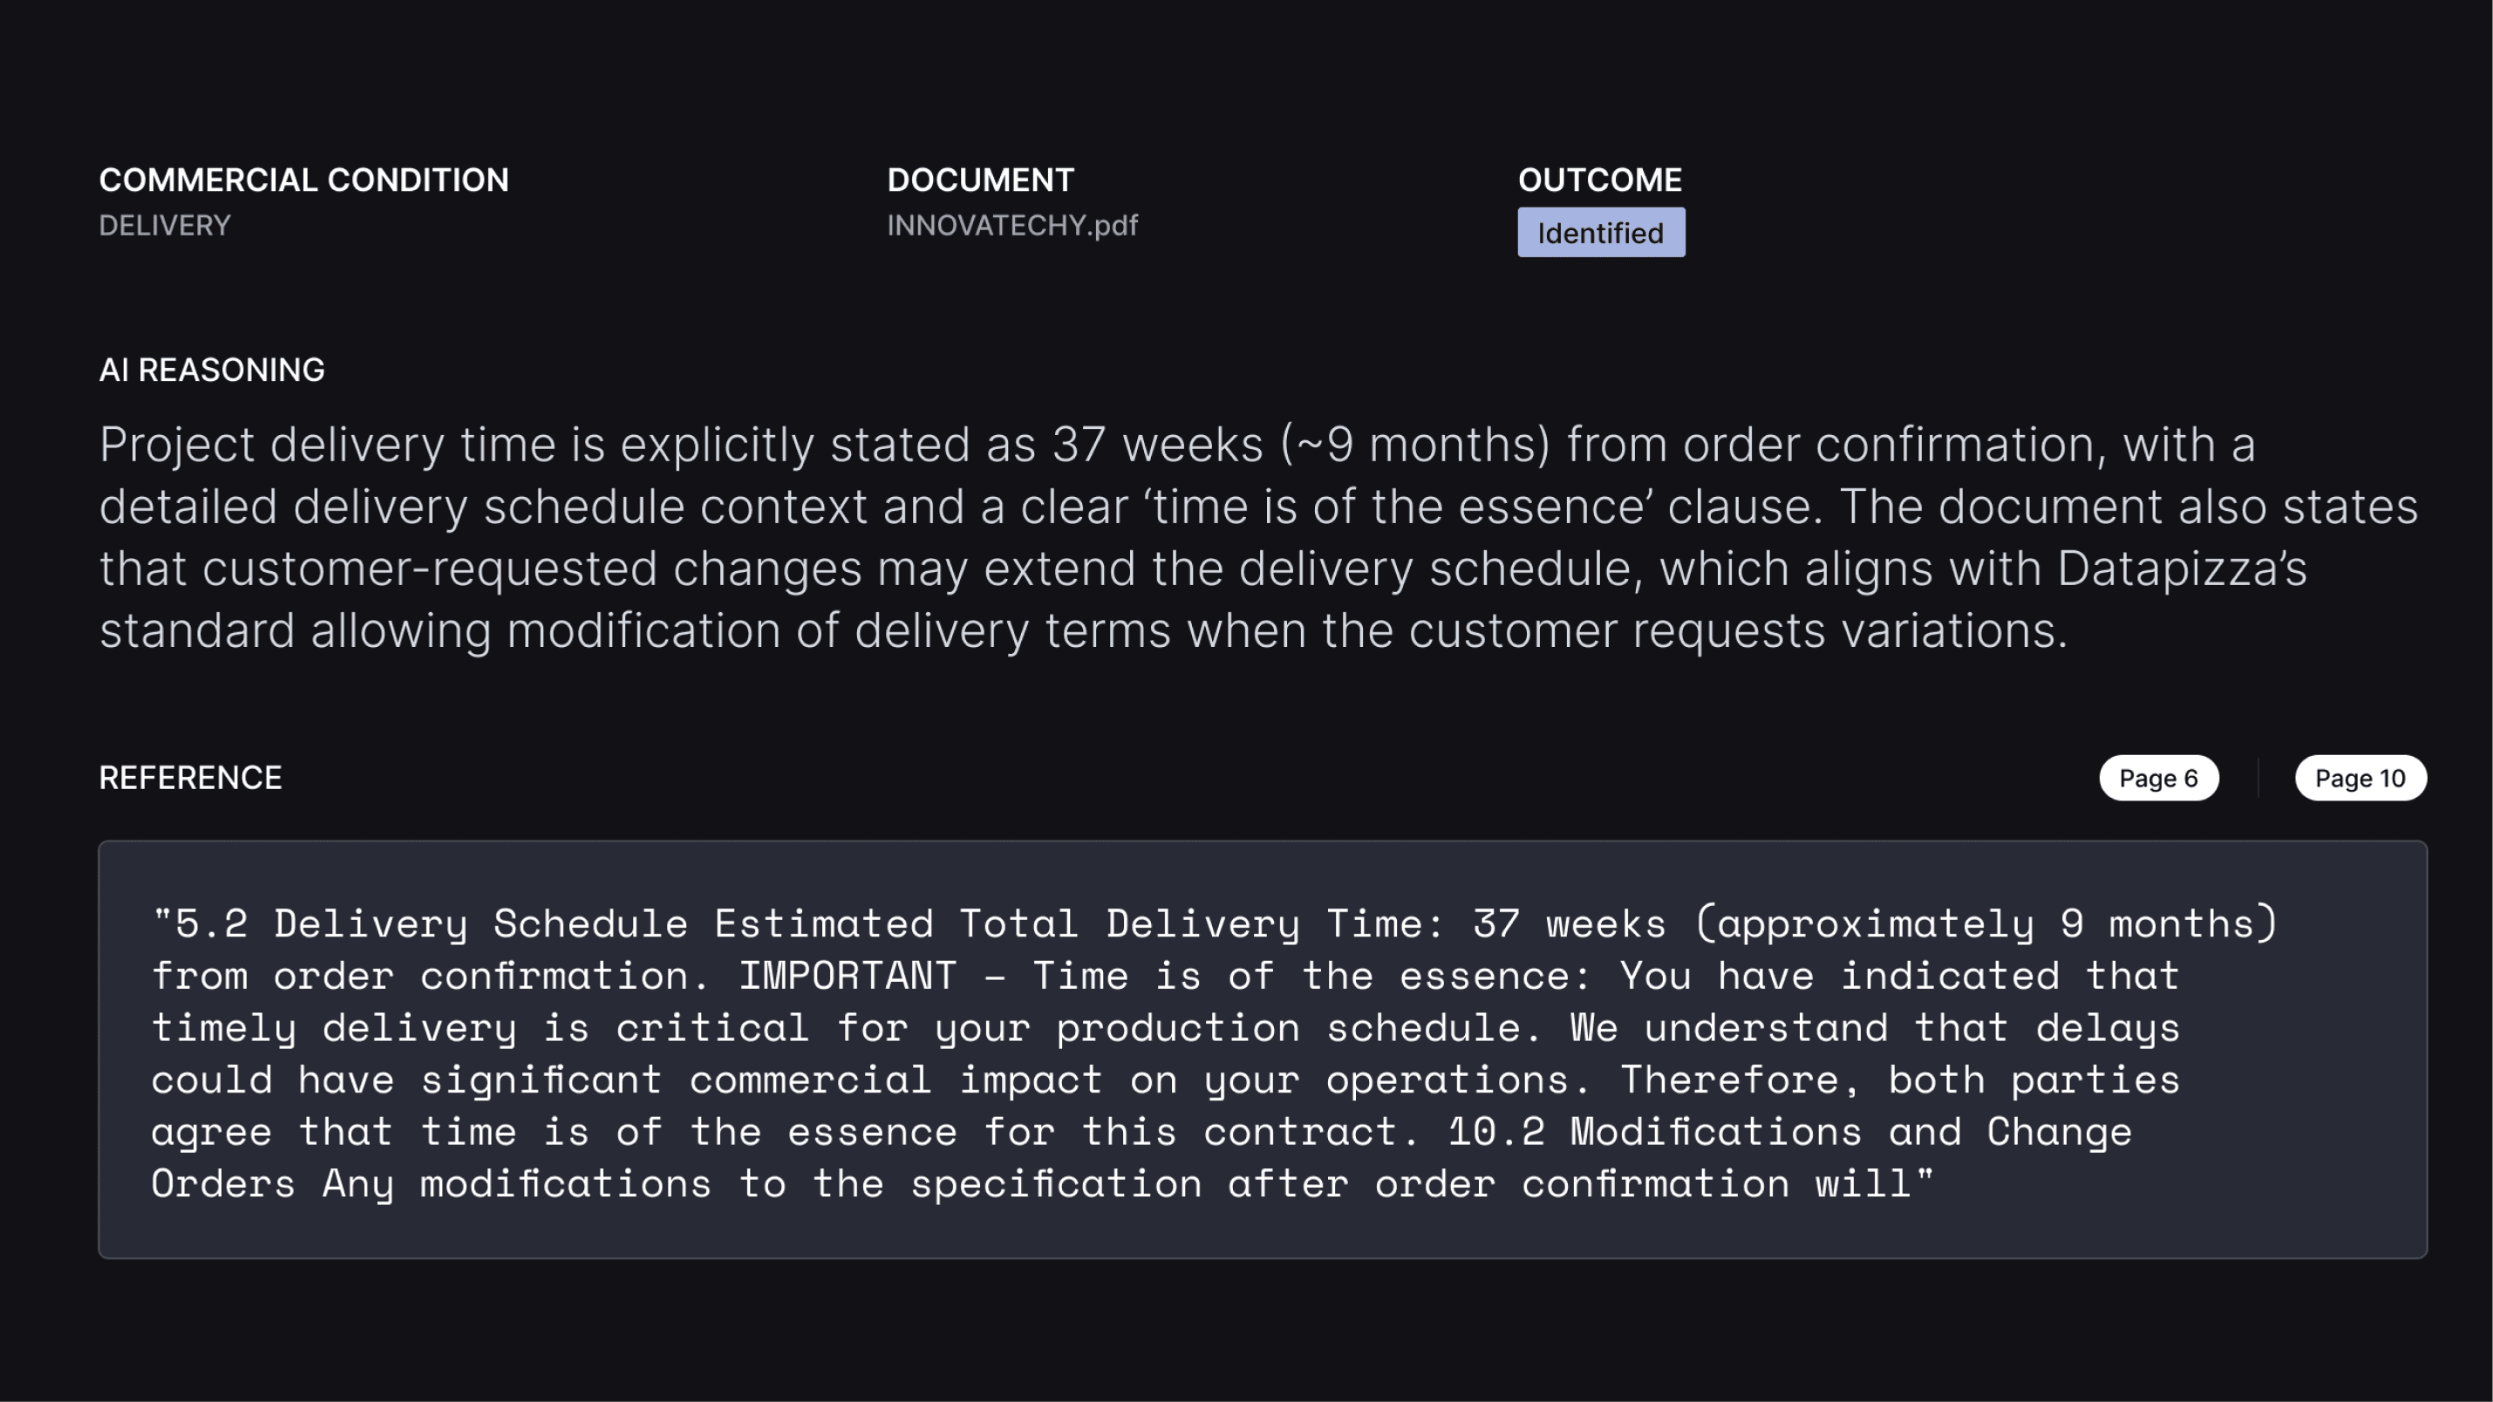Open page 10 reference
This screenshot has height=1402, width=2493.
click(x=2361, y=777)
